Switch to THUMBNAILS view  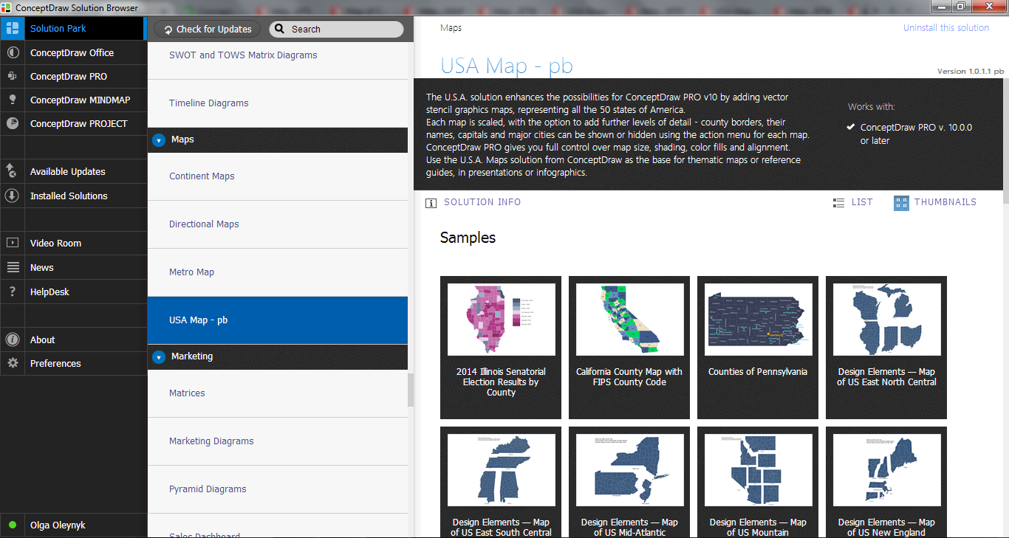point(935,202)
